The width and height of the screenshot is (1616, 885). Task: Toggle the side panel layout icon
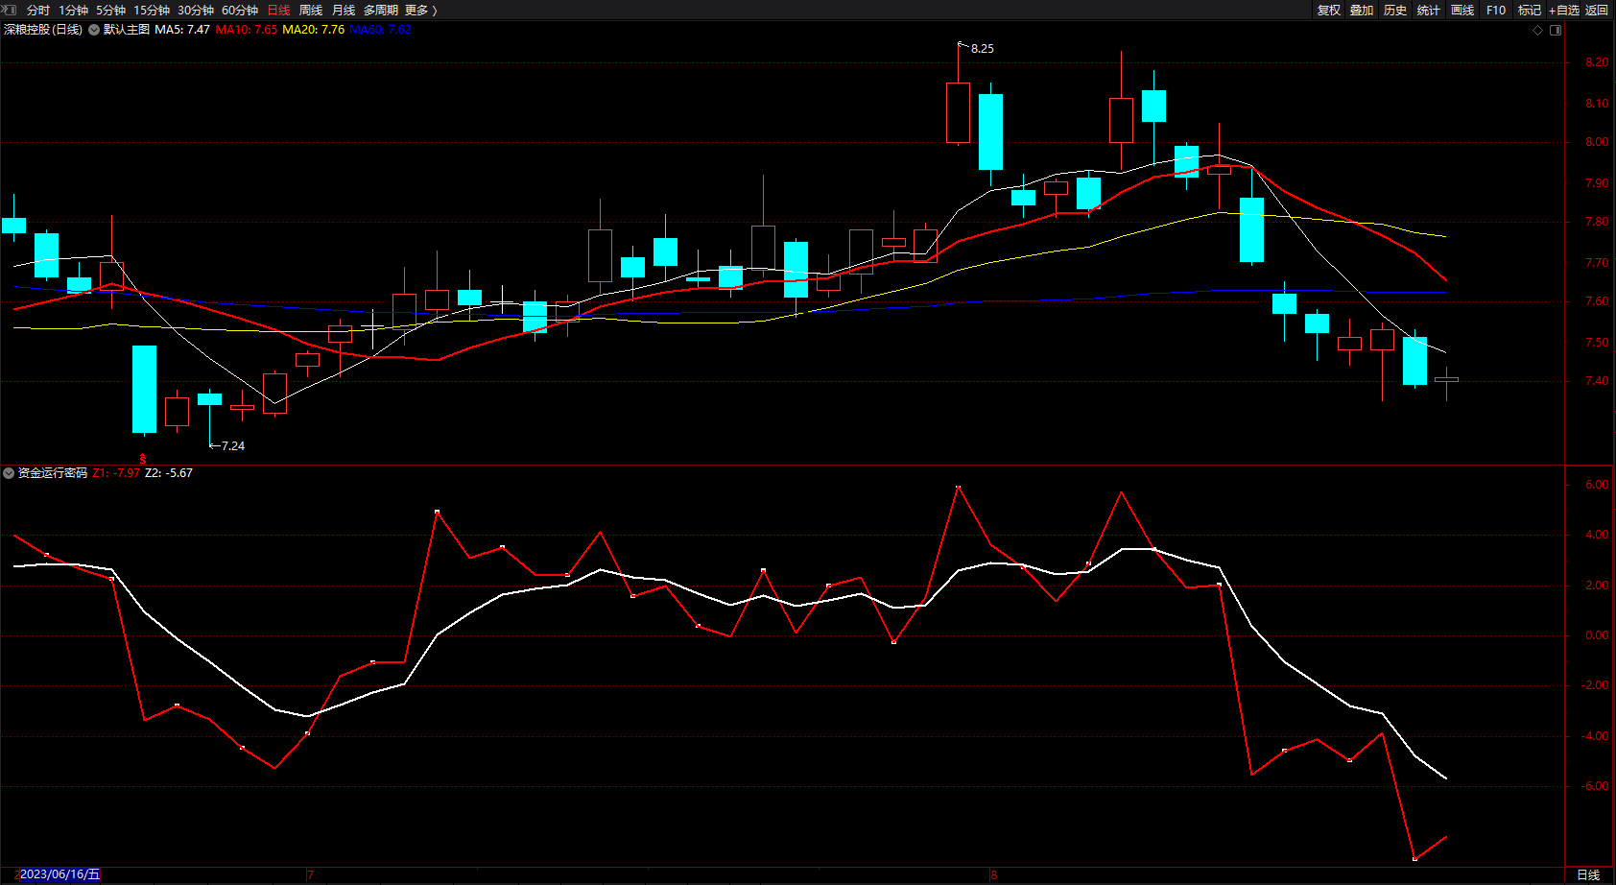pos(1556,30)
